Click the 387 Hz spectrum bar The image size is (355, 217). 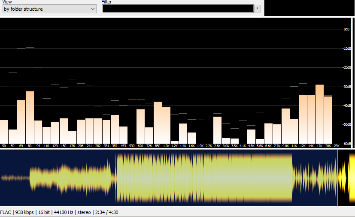115,129
